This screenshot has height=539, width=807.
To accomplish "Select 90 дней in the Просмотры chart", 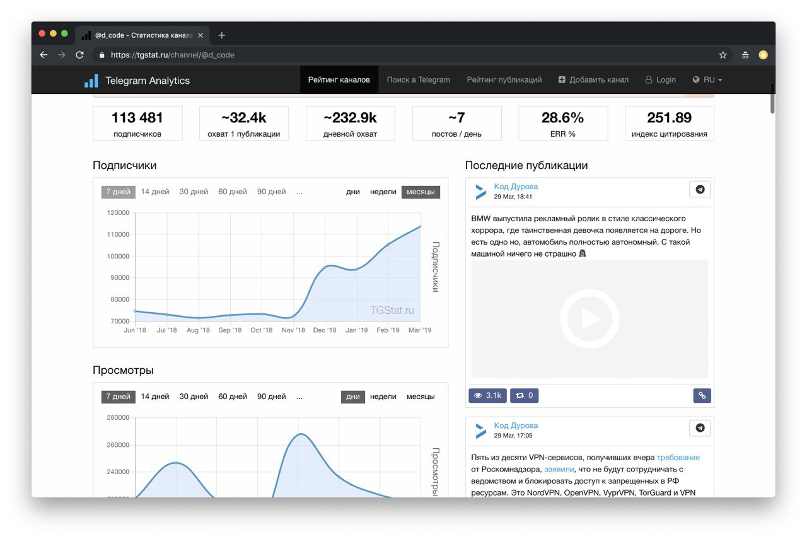I will [272, 397].
